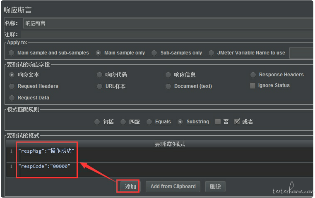Select the respCode 00000 pattern row
The width and height of the screenshot is (315, 198).
[160, 170]
